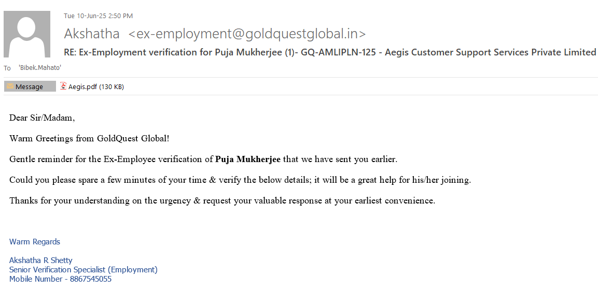
Task: Click the email subject line
Action: 329,52
